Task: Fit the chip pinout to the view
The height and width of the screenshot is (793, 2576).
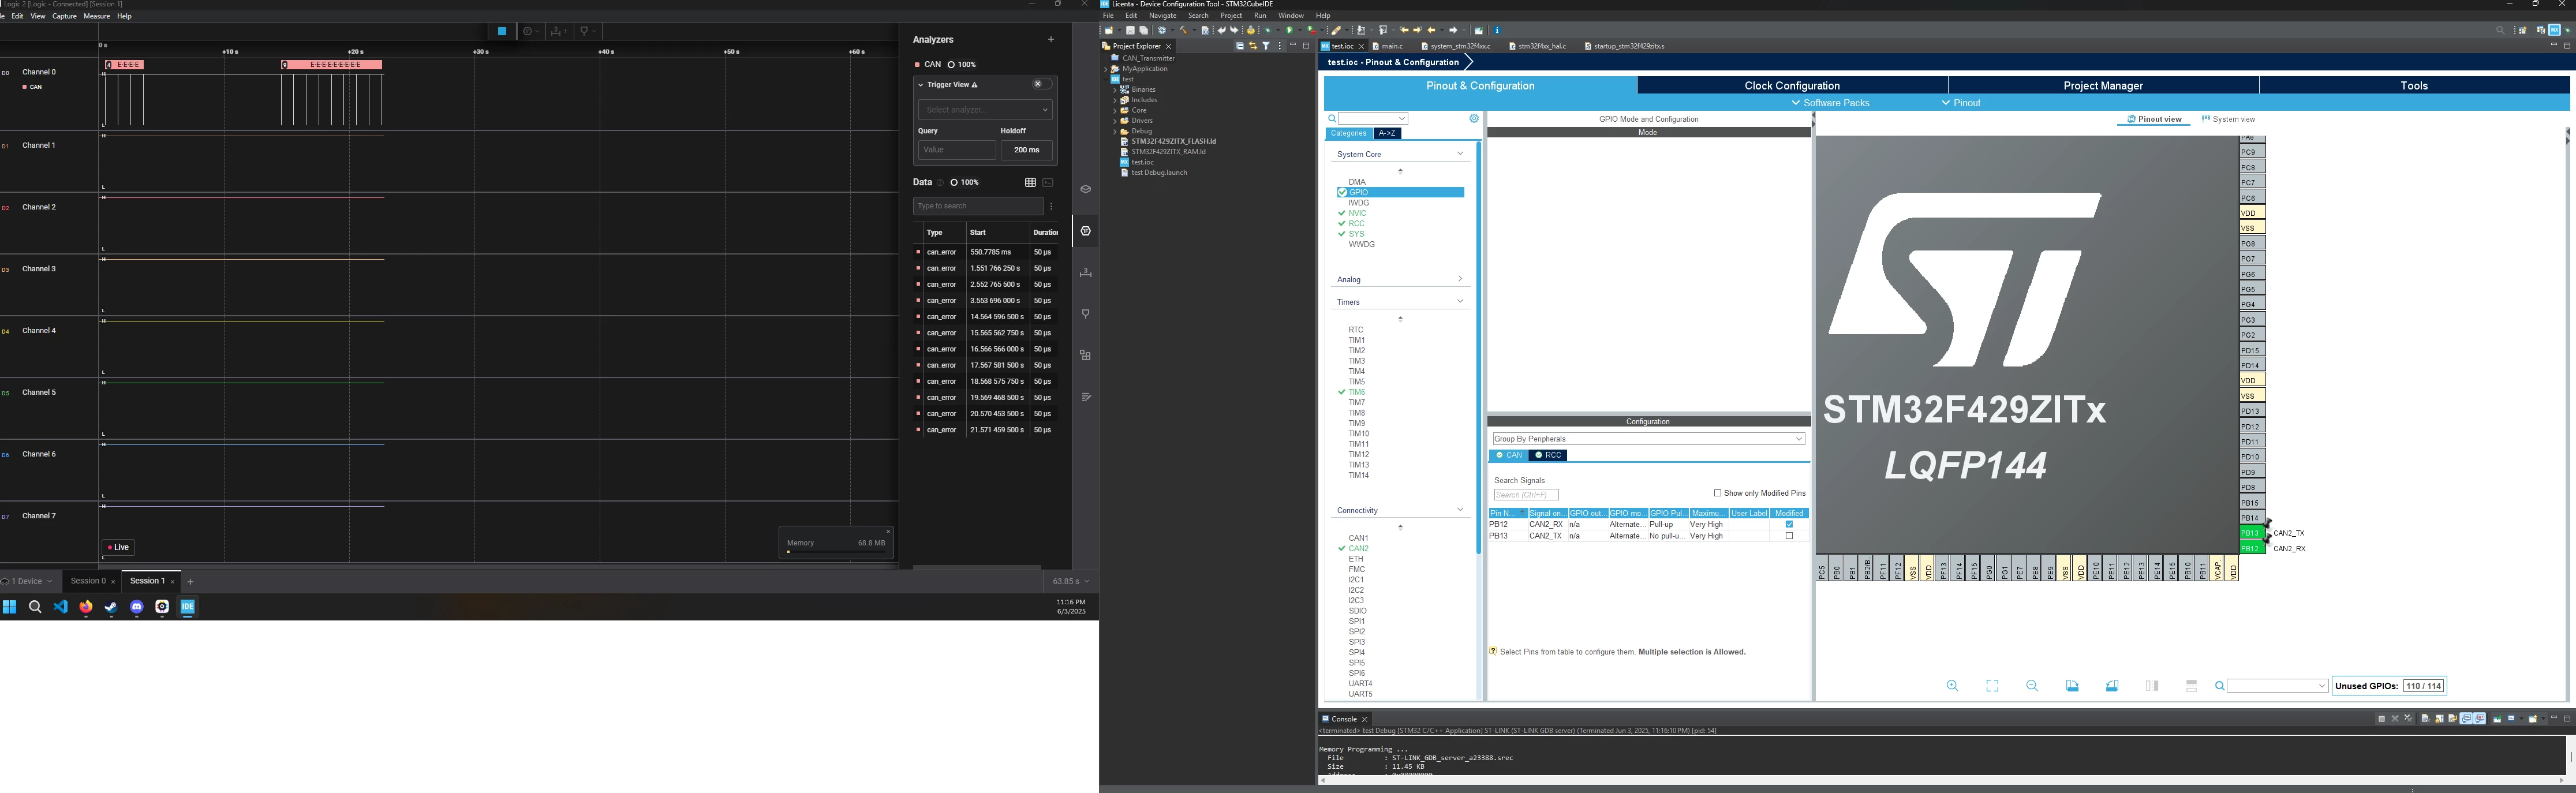Action: pyautogui.click(x=1992, y=686)
